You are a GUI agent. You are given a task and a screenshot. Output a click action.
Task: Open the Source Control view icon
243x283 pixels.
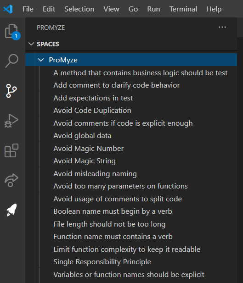11,91
